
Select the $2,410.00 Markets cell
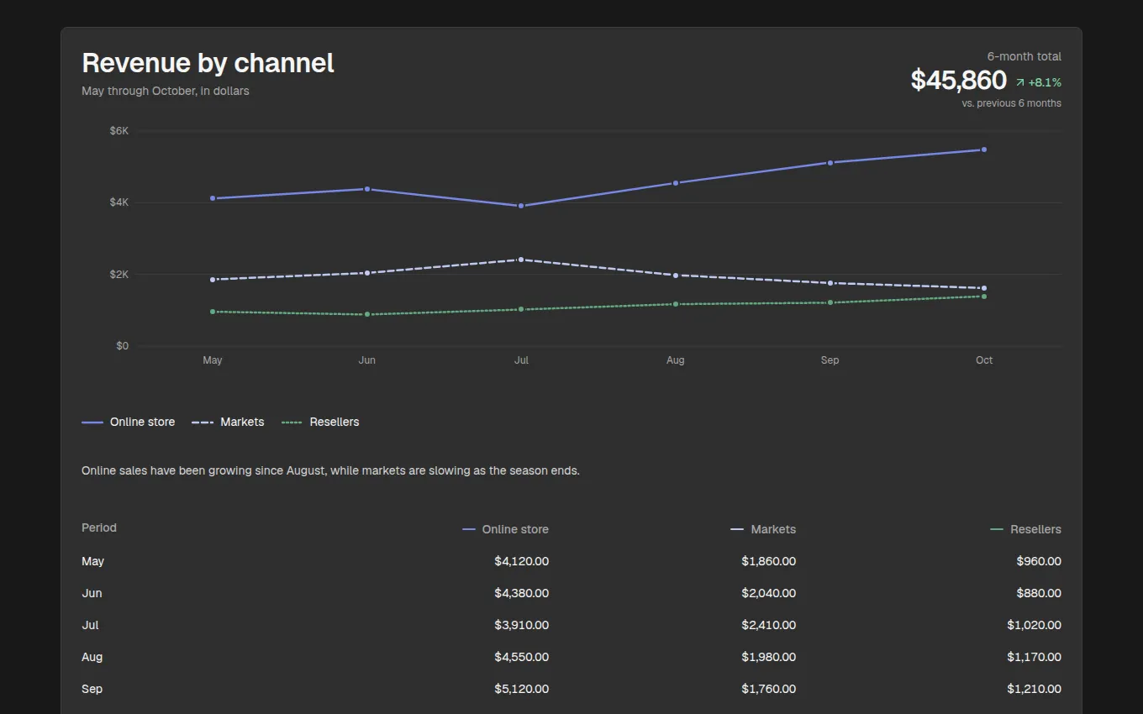pyautogui.click(x=768, y=625)
